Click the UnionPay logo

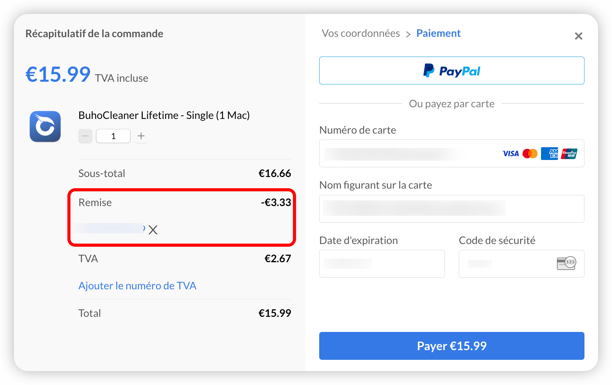click(569, 154)
